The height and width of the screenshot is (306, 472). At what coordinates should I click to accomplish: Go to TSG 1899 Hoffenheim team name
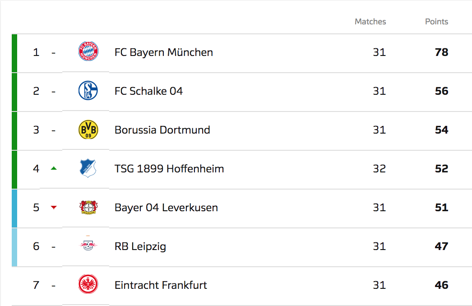[x=169, y=169]
